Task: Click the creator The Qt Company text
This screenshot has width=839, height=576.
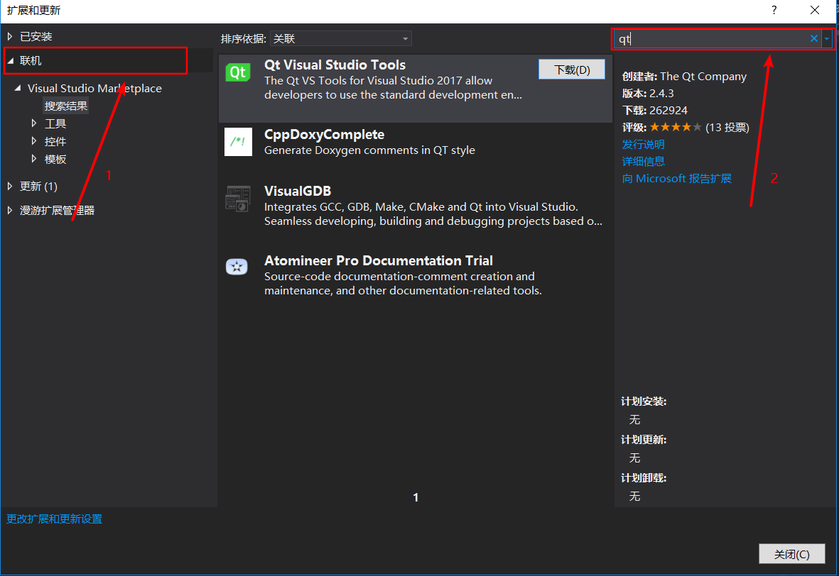Action: click(703, 77)
